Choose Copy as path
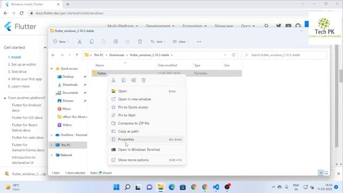This screenshot has height=193, width=343. (146, 131)
